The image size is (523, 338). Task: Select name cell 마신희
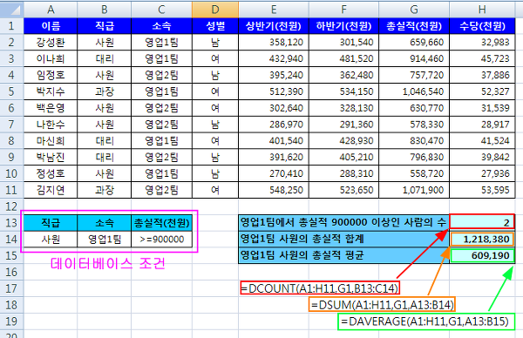point(51,140)
